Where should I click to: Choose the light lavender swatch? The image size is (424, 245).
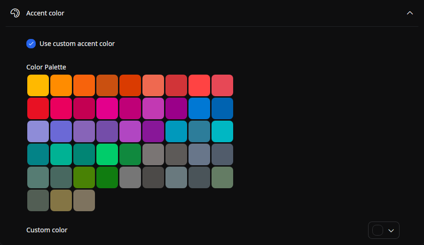[38, 131]
